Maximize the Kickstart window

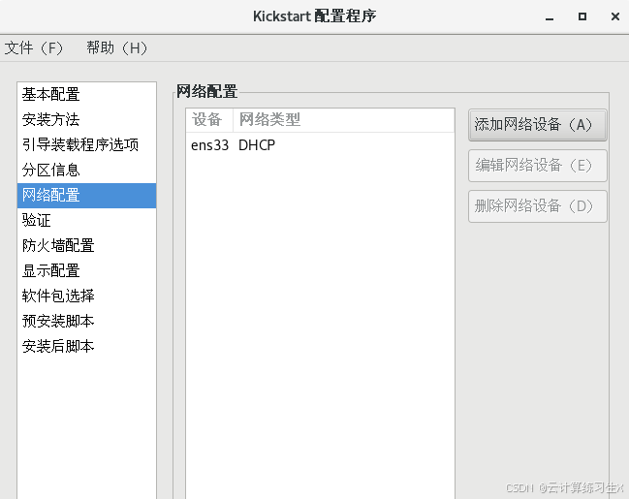(582, 16)
